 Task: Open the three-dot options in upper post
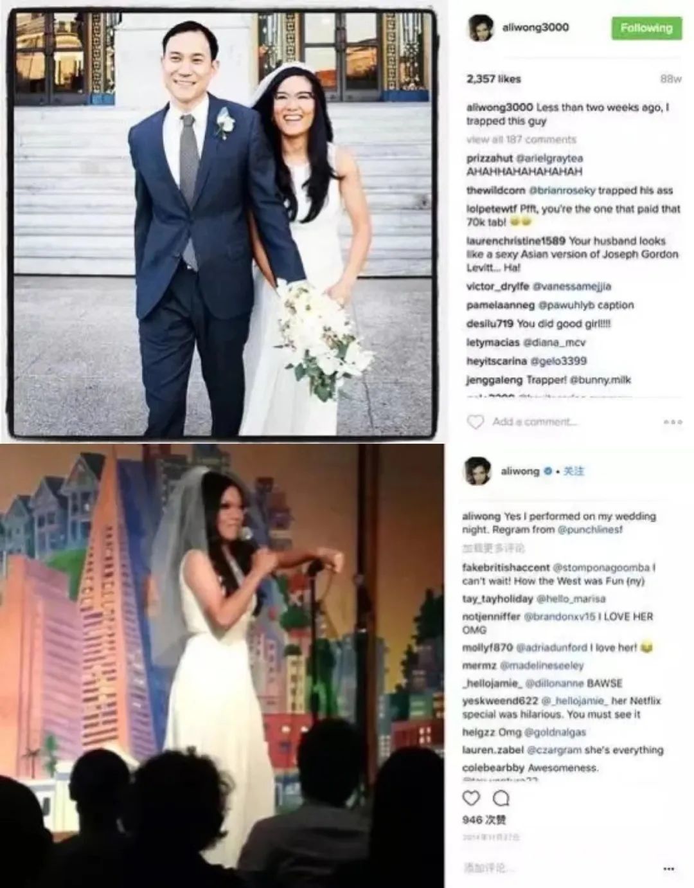click(x=673, y=422)
